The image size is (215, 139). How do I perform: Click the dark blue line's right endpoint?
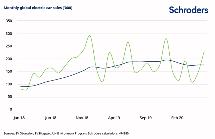coord(204,65)
